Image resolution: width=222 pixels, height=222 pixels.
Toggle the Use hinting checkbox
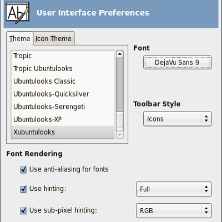coord(23,189)
